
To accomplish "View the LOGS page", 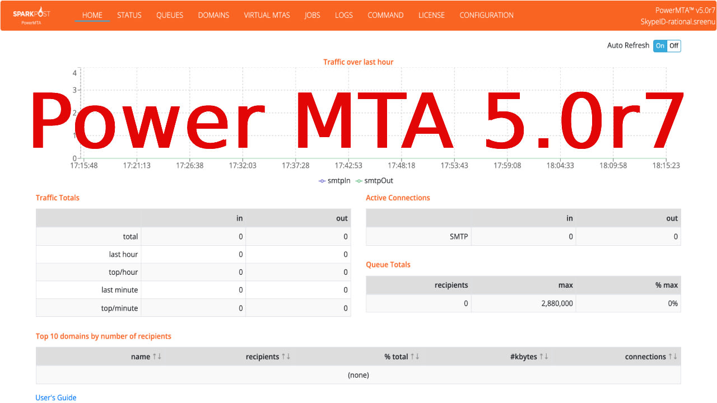I will point(344,15).
